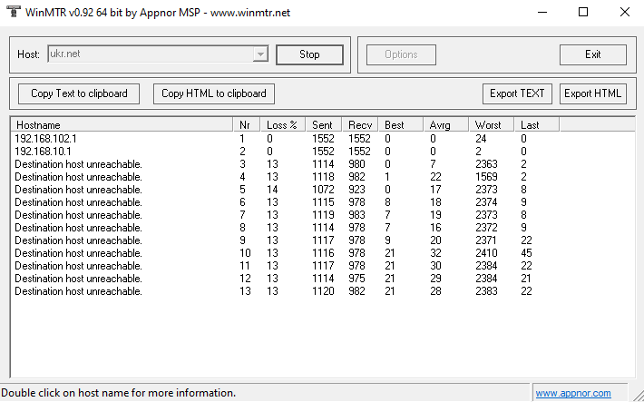This screenshot has height=402, width=644.
Task: Click the Stop button
Action: coord(309,54)
